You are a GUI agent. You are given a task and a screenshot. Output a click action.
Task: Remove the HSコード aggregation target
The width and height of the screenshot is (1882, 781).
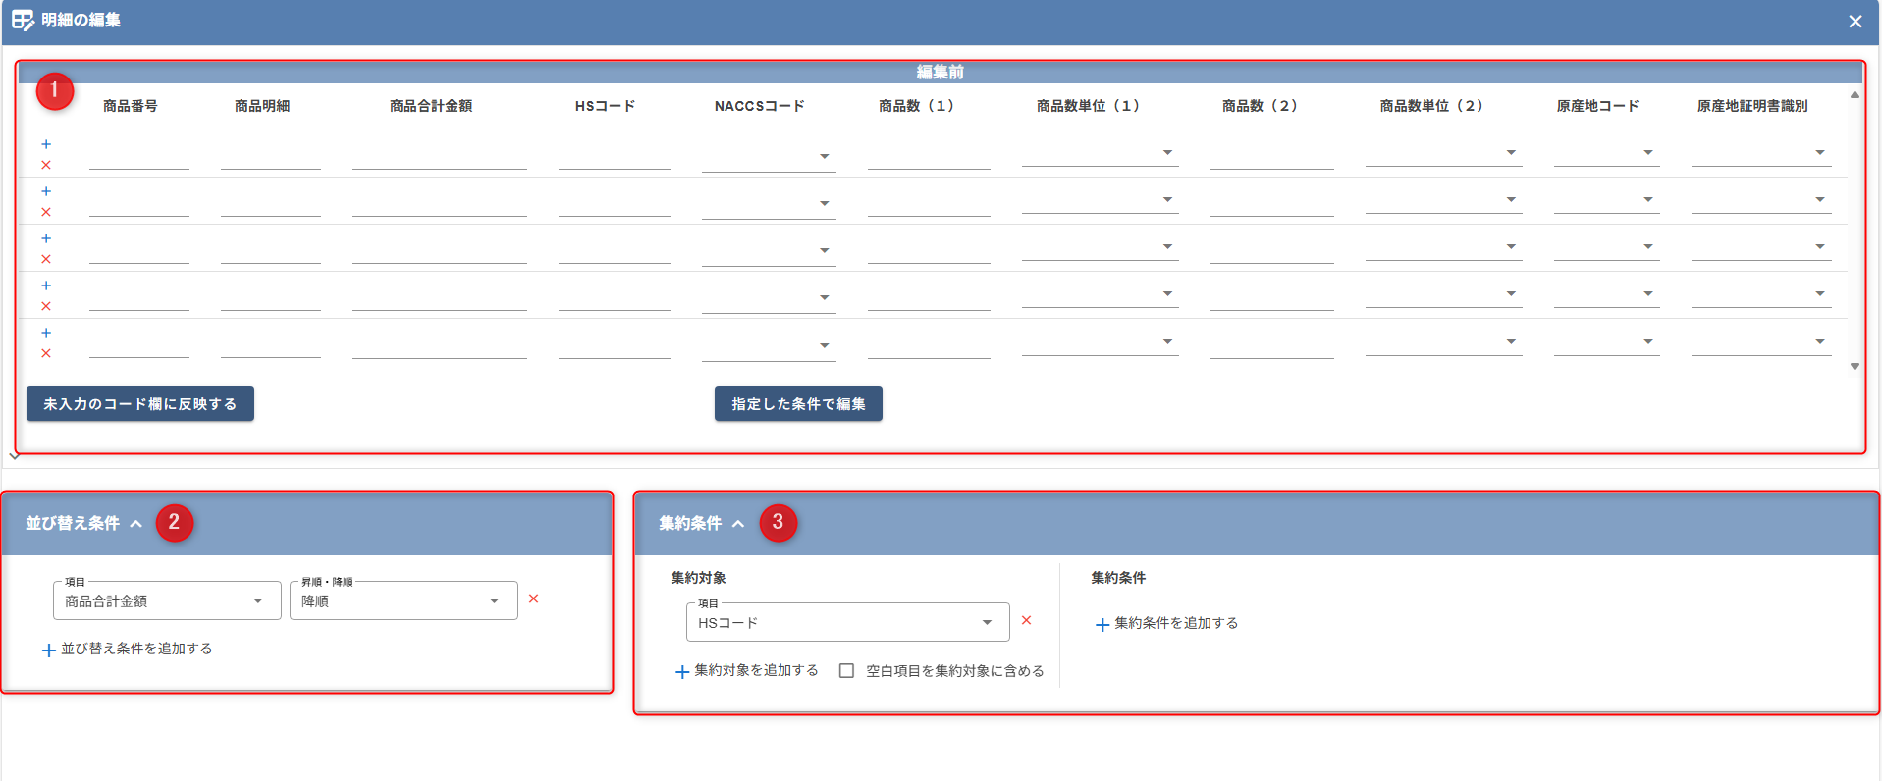coord(1026,620)
